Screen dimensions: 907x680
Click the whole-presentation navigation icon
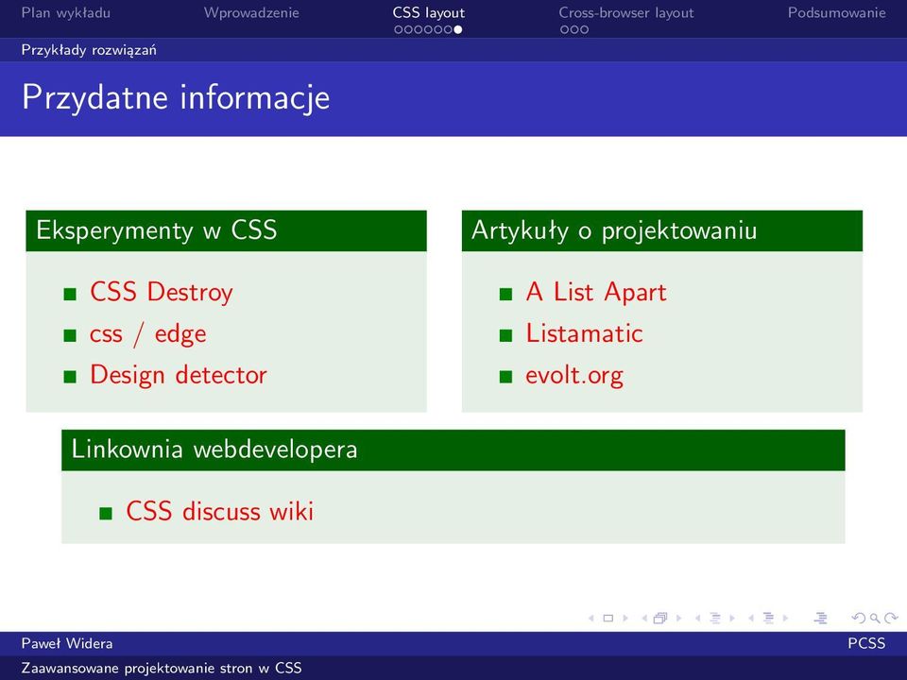[x=820, y=618]
